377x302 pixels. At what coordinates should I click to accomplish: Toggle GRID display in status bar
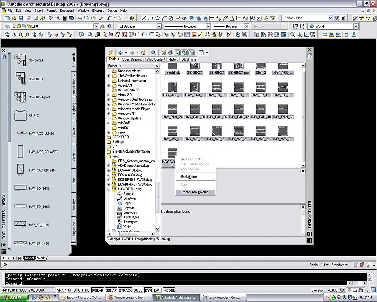72,290
